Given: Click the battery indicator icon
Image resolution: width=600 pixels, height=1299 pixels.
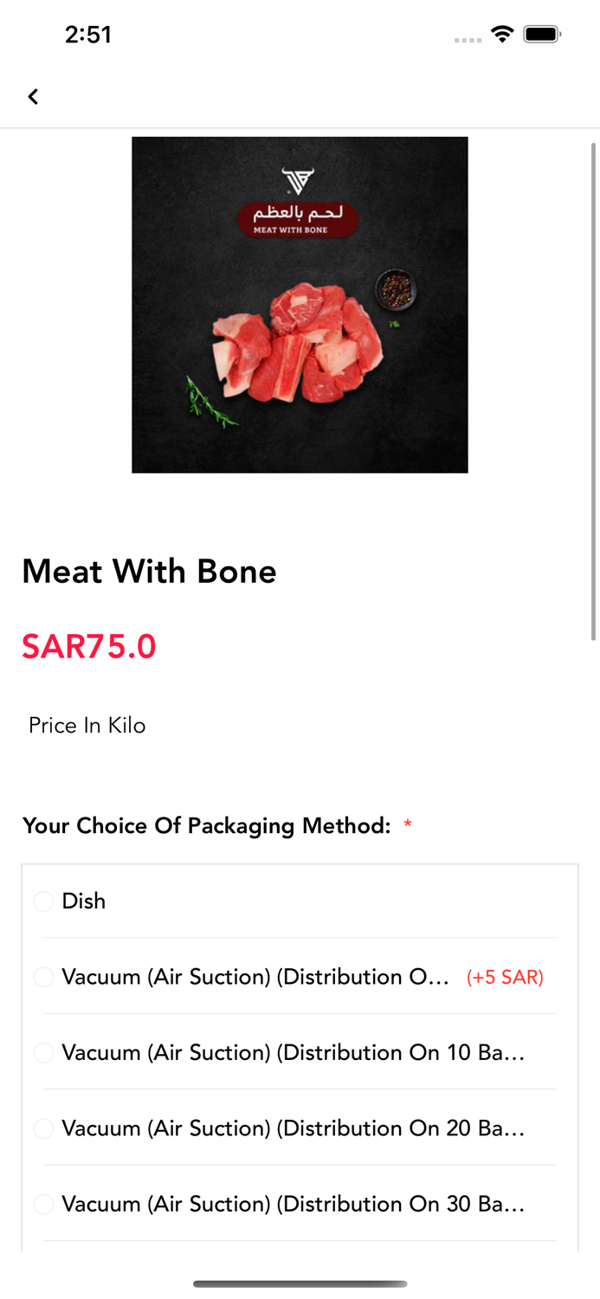Looking at the screenshot, I should (542, 35).
